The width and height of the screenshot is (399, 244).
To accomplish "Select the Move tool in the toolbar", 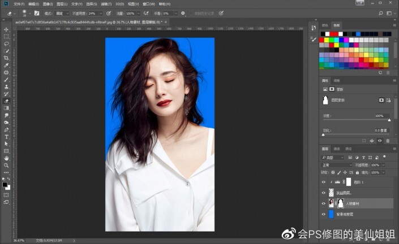I will click(6, 29).
